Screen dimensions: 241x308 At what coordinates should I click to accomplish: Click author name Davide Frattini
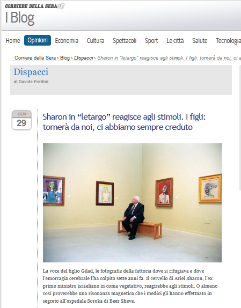[x=33, y=82]
